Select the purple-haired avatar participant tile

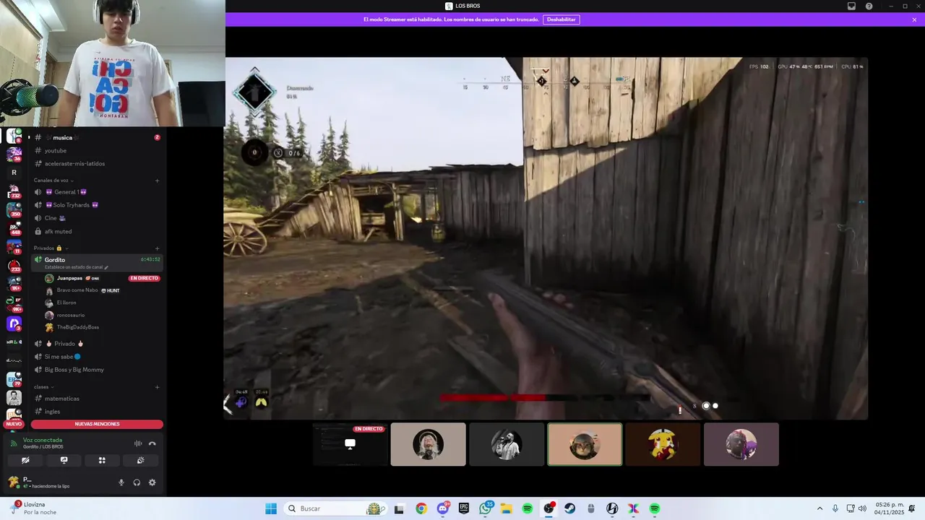[741, 444]
